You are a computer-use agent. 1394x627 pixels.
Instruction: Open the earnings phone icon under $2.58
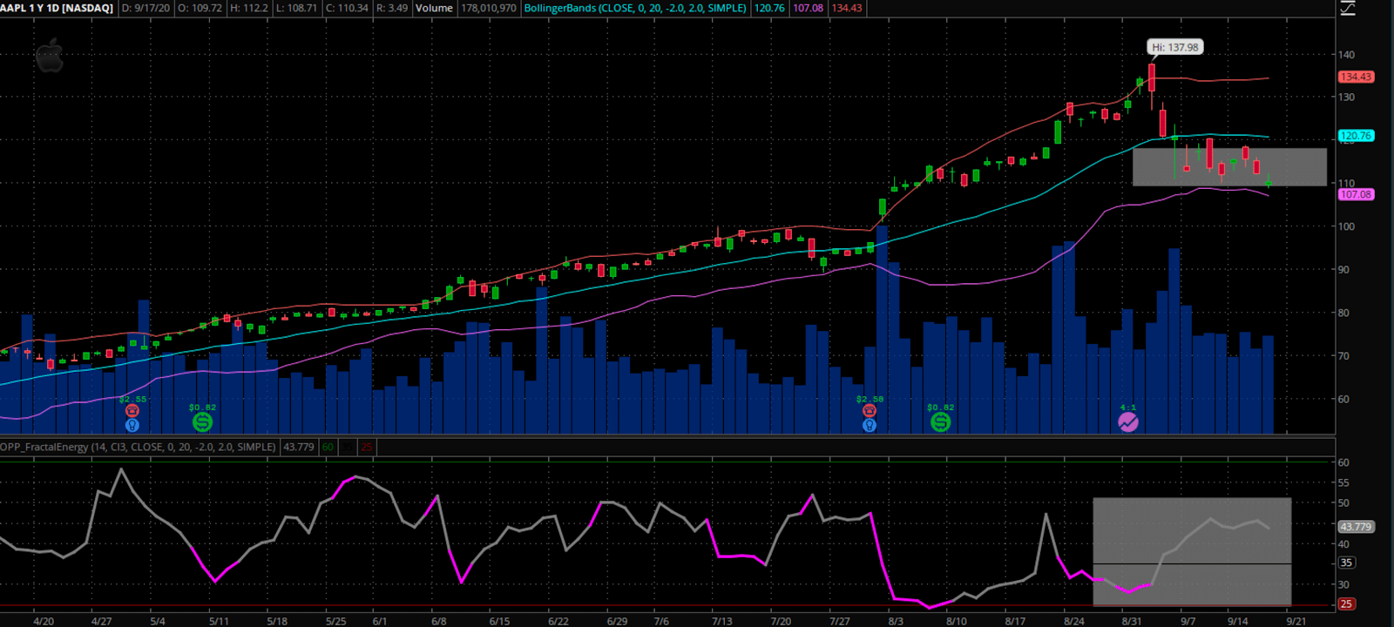pyautogui.click(x=869, y=411)
